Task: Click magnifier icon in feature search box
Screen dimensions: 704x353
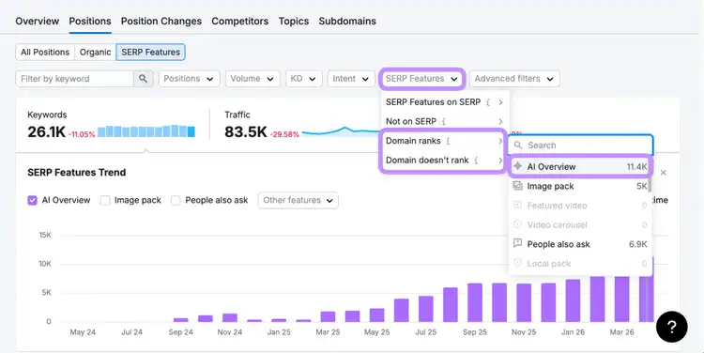Action: pyautogui.click(x=518, y=146)
